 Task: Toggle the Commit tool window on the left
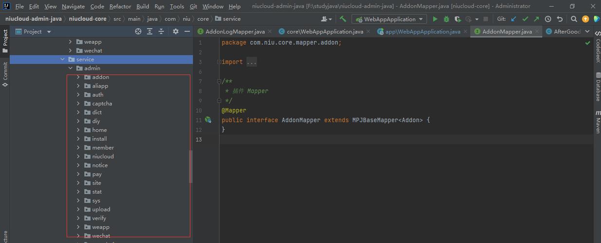[x=5, y=74]
